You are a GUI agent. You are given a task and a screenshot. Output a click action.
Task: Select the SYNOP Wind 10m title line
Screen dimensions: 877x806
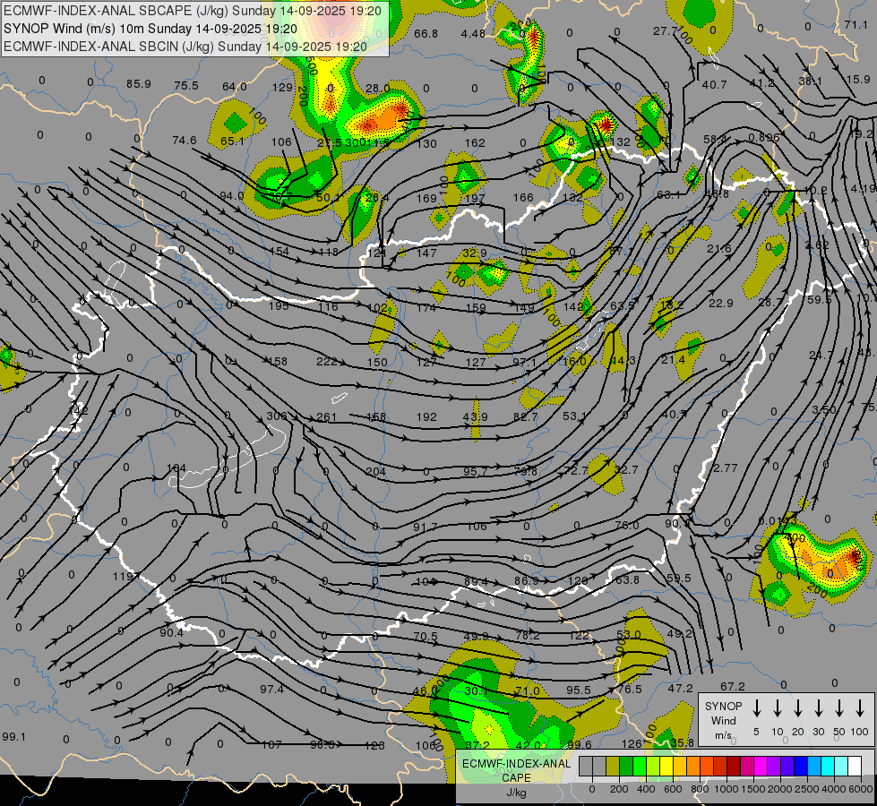tap(150, 29)
